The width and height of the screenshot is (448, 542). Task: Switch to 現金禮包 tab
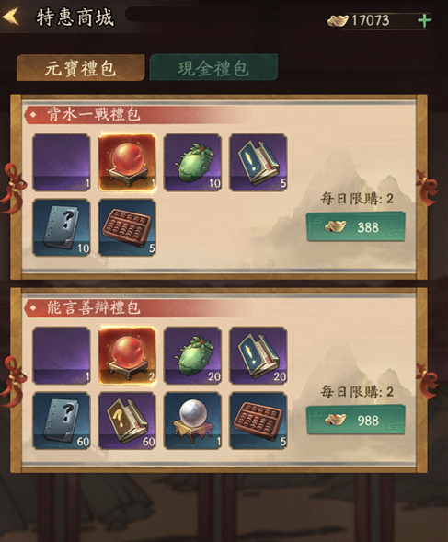tap(213, 68)
